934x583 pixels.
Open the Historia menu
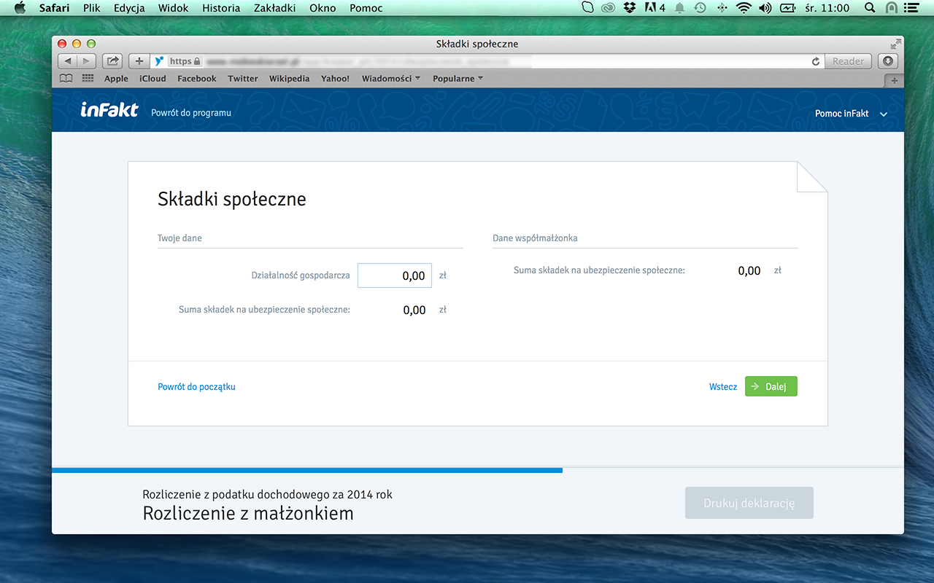221,8
